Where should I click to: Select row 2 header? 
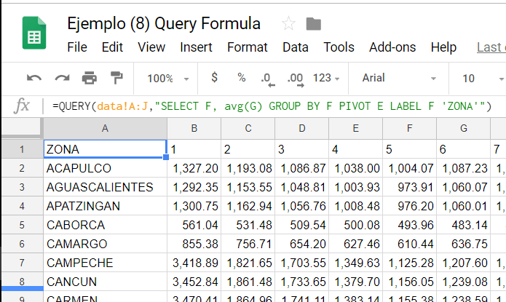pos(22,168)
